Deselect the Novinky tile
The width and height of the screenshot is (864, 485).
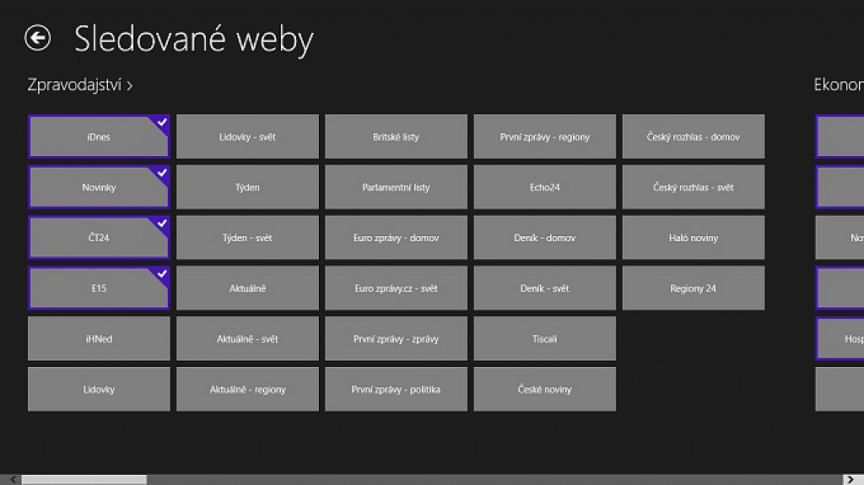99,187
